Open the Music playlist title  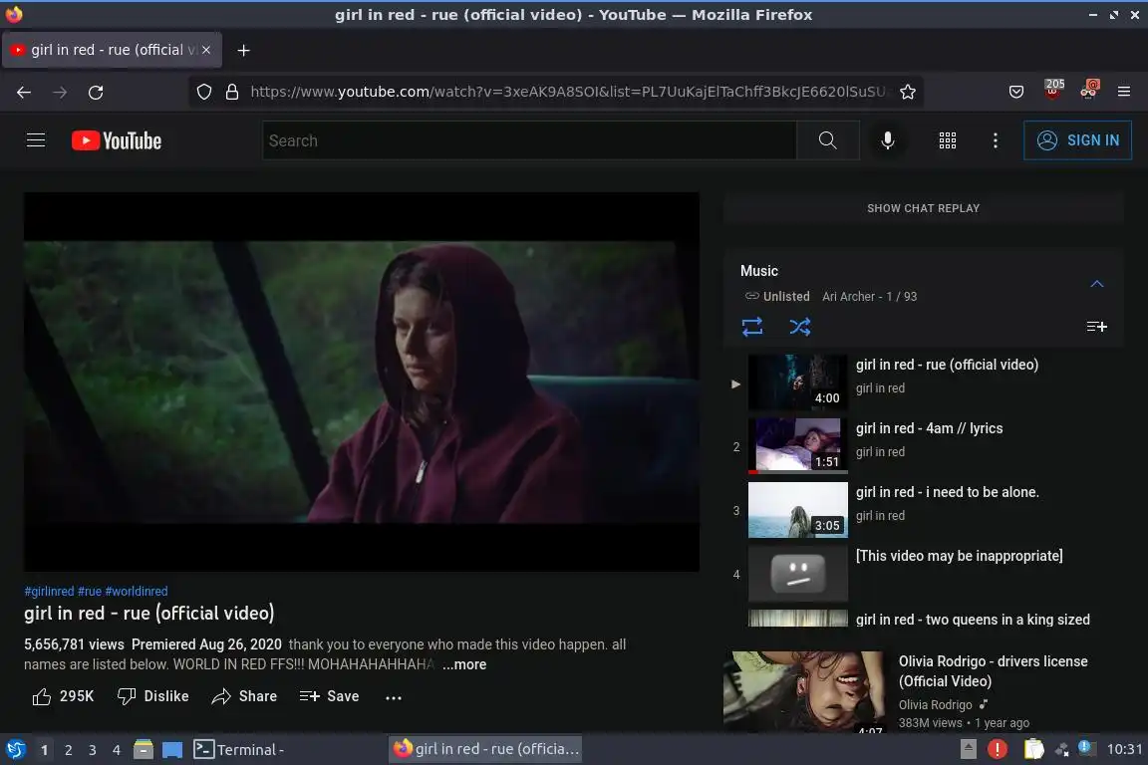point(758,271)
